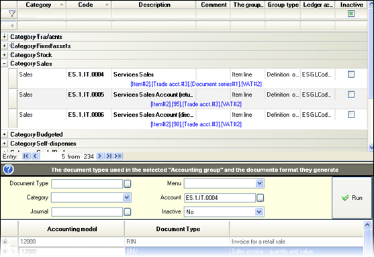The width and height of the screenshot is (374, 257).
Task: Go to previous entry navigation button
Action: pyautogui.click(x=35, y=156)
